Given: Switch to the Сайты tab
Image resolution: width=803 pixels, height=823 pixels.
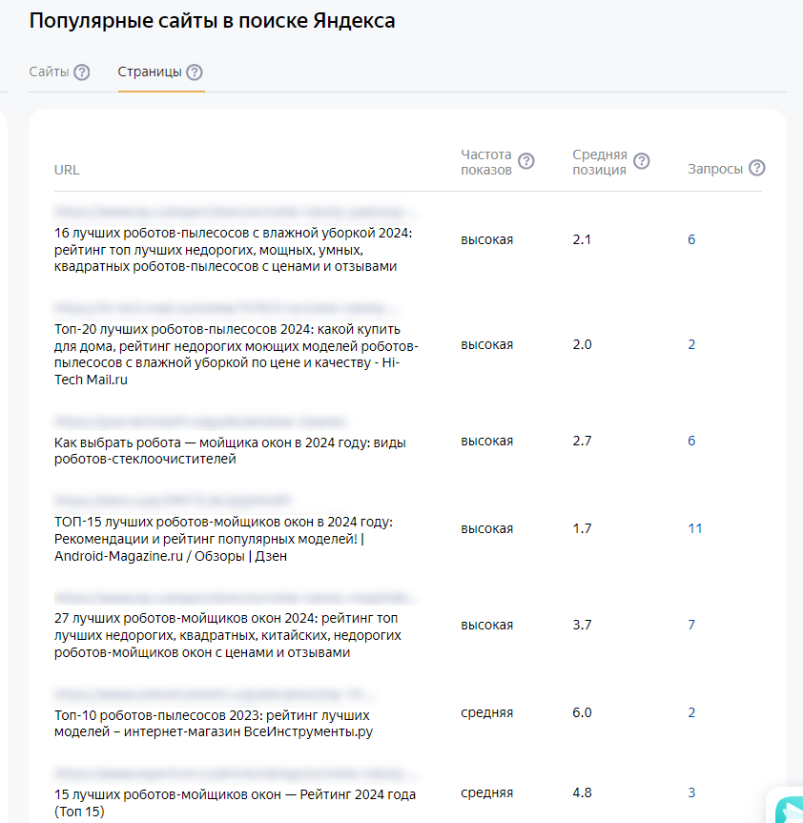Looking at the screenshot, I should 49,72.
